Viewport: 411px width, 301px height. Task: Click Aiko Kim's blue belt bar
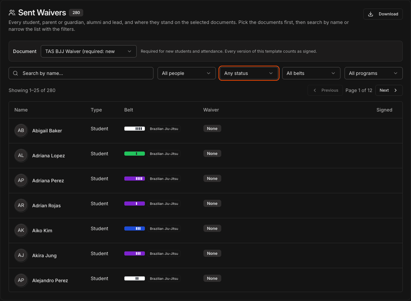(135, 228)
